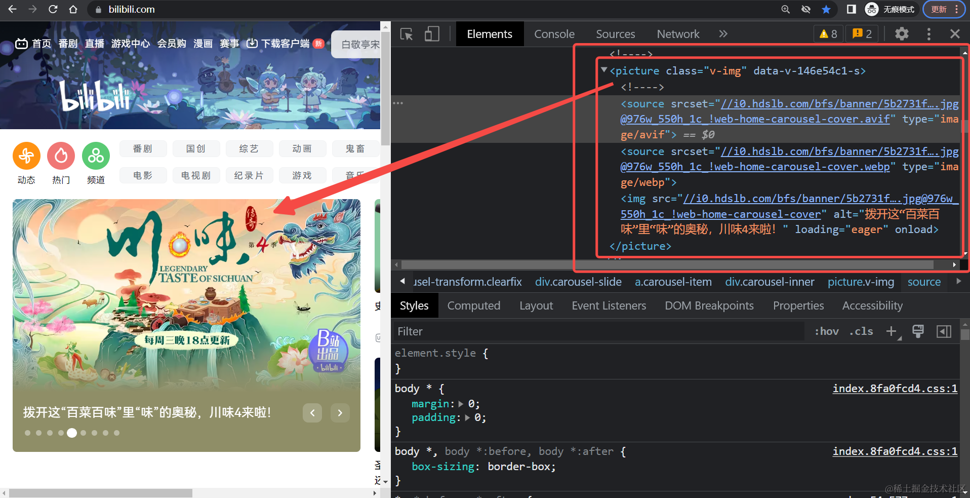The image size is (970, 498).
Task: Activate the inspect element picker icon
Action: pyautogui.click(x=407, y=34)
